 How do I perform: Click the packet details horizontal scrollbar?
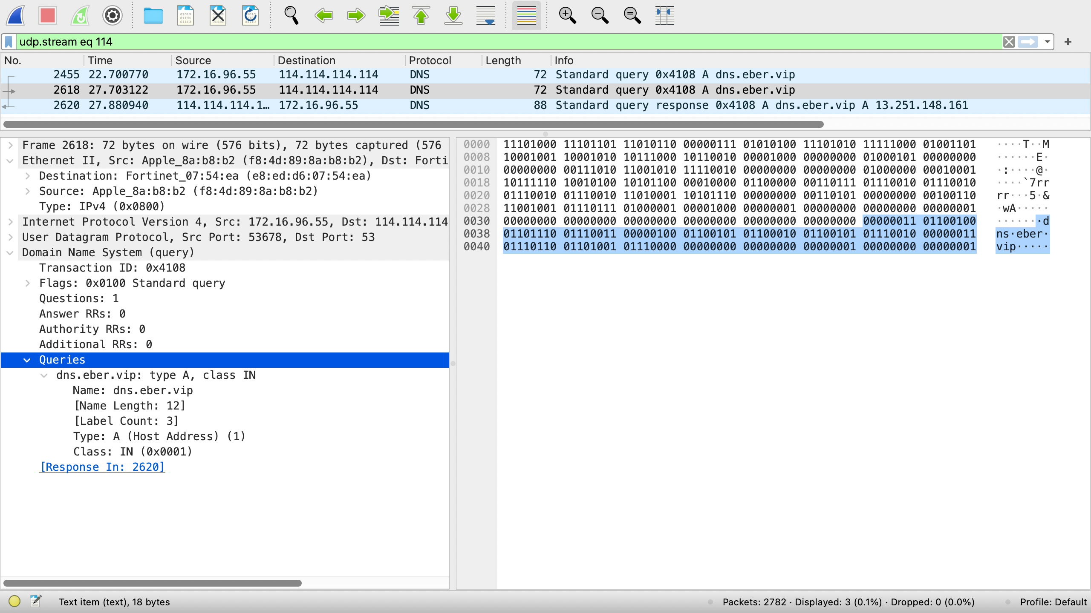[x=153, y=583]
